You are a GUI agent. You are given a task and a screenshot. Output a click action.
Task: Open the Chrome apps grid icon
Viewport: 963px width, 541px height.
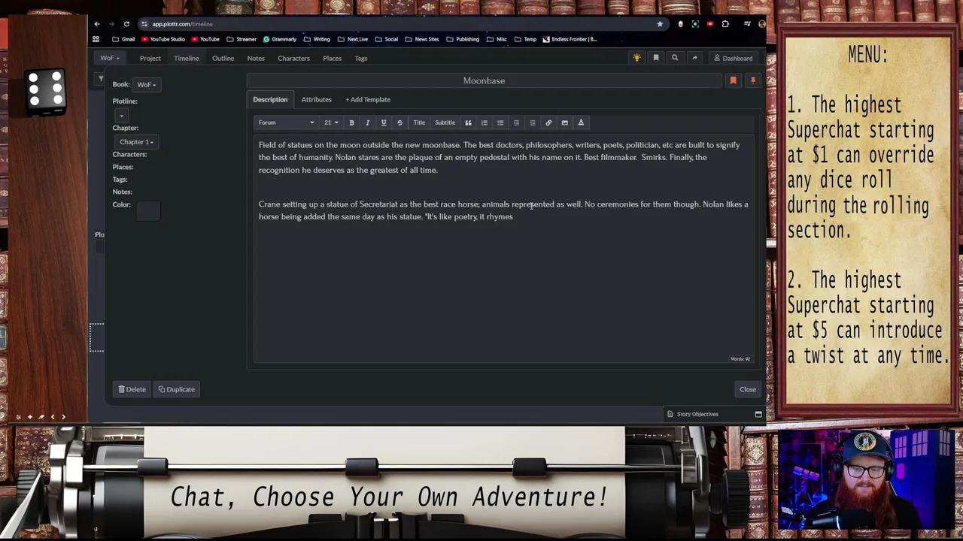coord(96,39)
